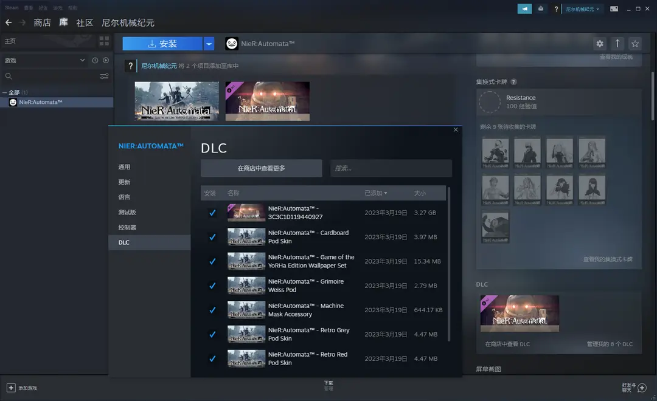
Task: Sort DLC list by 已添加 column
Action: pos(375,193)
